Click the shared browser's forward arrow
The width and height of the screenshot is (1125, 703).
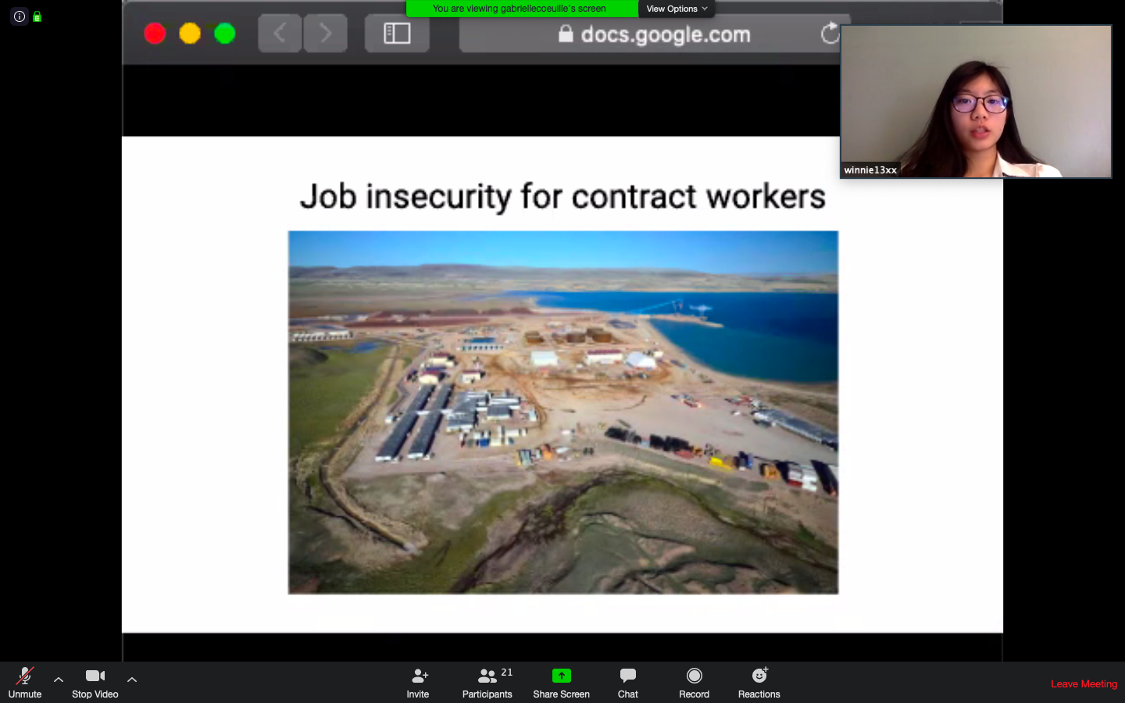point(325,34)
